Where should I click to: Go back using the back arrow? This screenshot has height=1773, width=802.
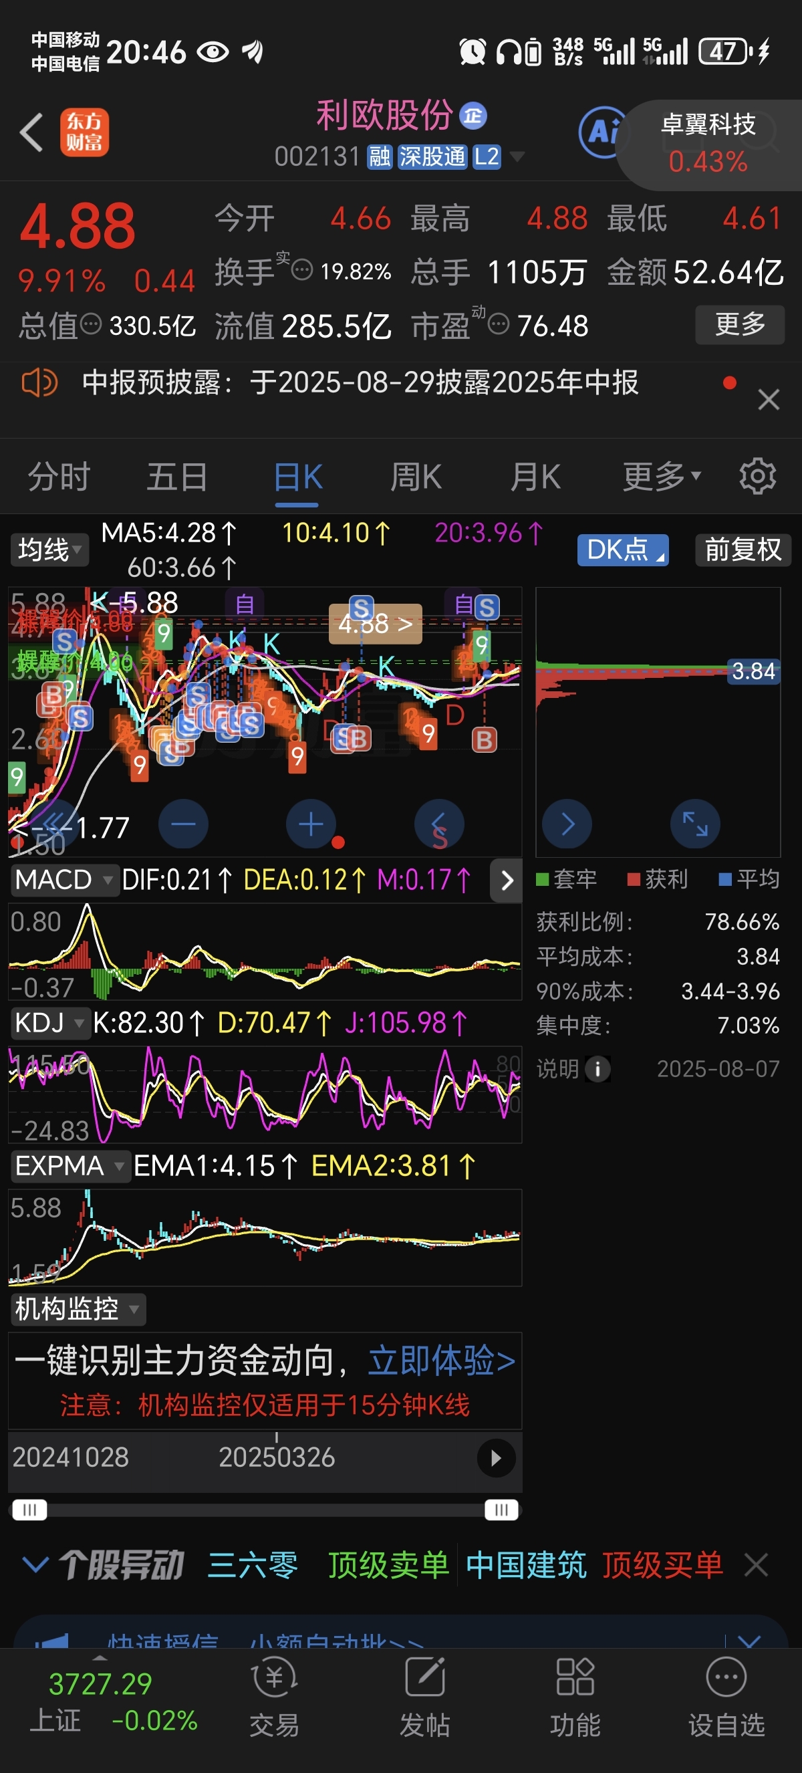coord(31,132)
